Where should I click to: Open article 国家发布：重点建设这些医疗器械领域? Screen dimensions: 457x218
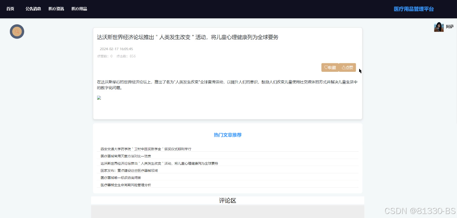(x=129, y=170)
